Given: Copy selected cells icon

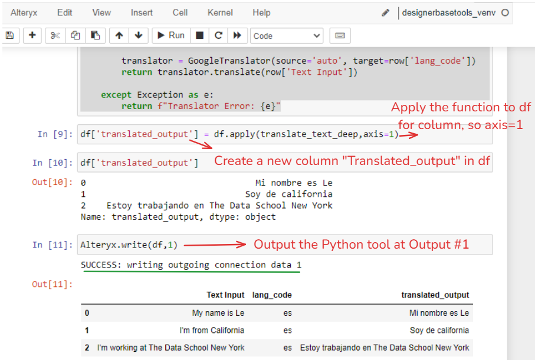Looking at the screenshot, I should click(x=75, y=35).
